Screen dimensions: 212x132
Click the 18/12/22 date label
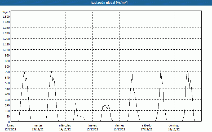(174, 129)
